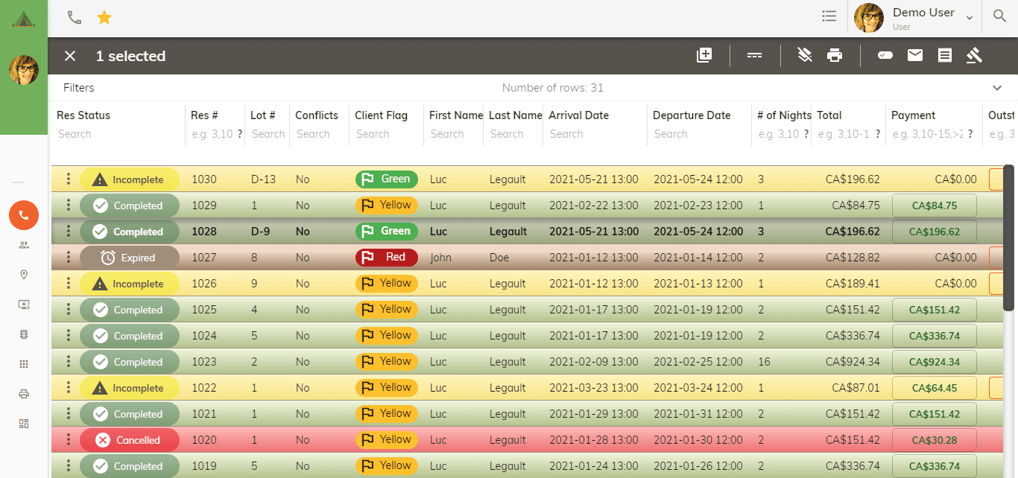Click the Last Name search field
Viewport: 1018px width, 478px height.
coord(513,134)
